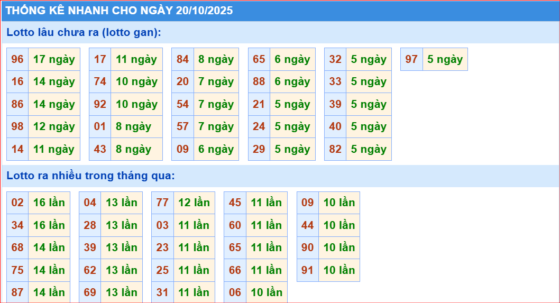560x303 pixels.
Task: Select number 77 in the monthly table
Action: (162, 203)
